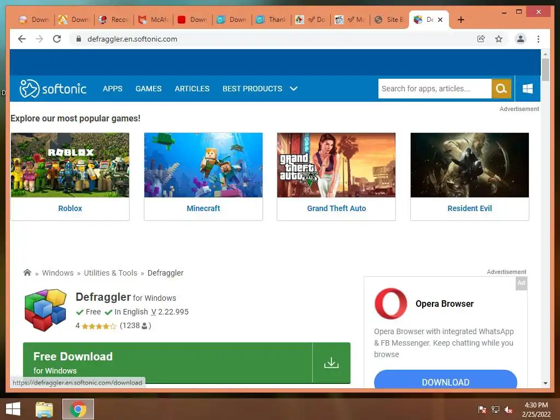
Task: Open the Minecraft link
Action: (203, 208)
